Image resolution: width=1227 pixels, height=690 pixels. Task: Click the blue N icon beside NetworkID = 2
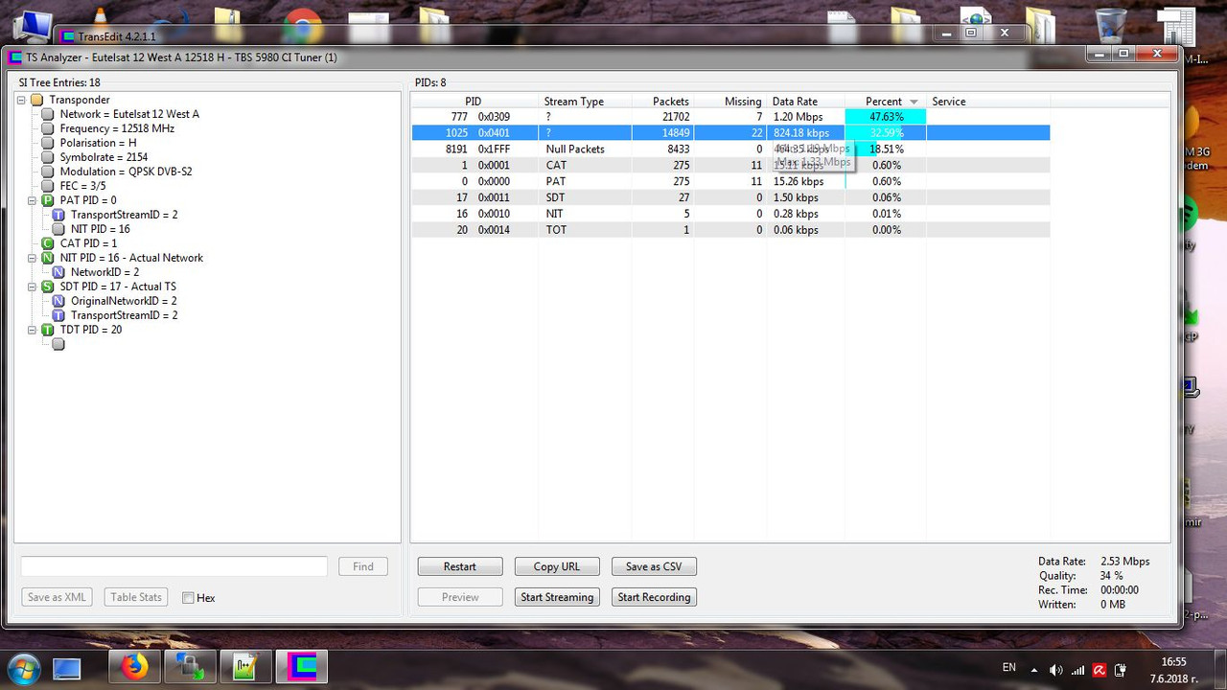(58, 272)
